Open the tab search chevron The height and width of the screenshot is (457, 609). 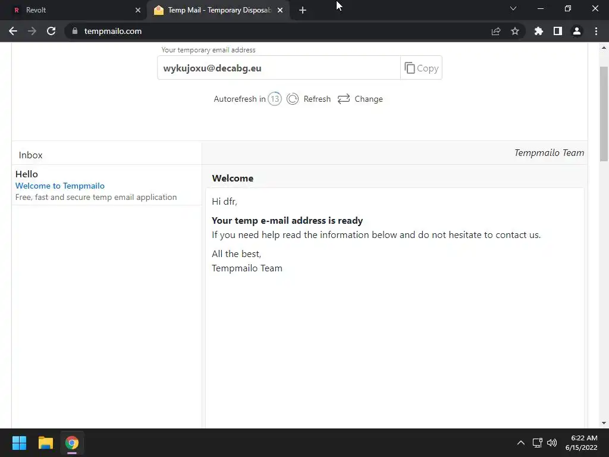pos(513,8)
